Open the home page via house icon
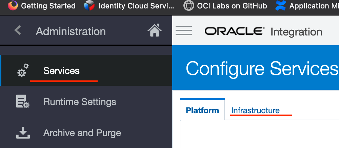 coord(155,30)
